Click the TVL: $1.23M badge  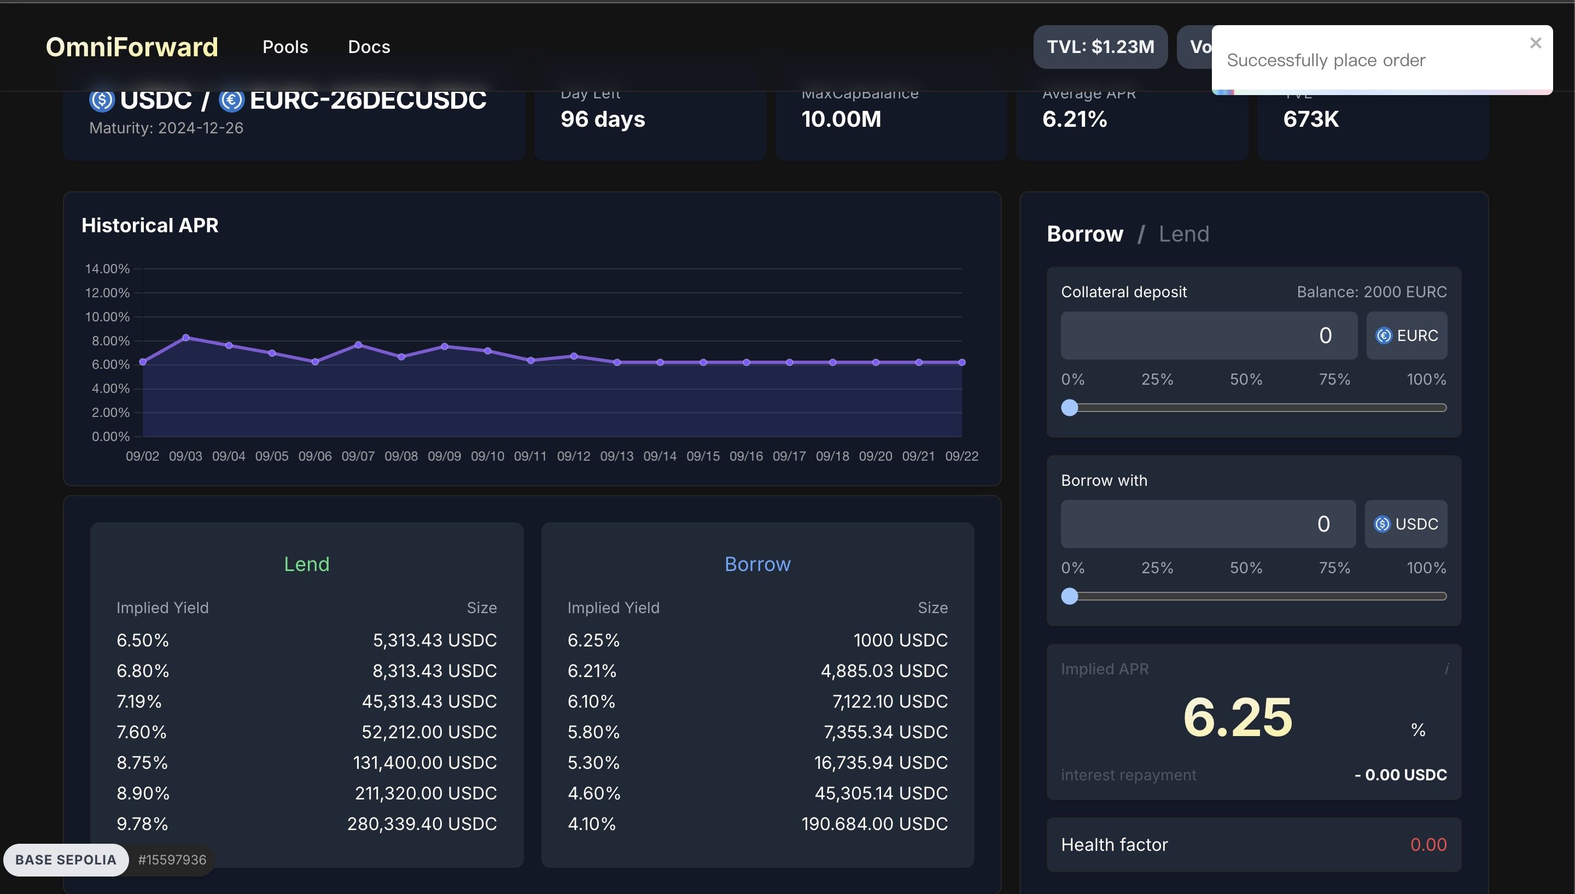[x=1100, y=46]
